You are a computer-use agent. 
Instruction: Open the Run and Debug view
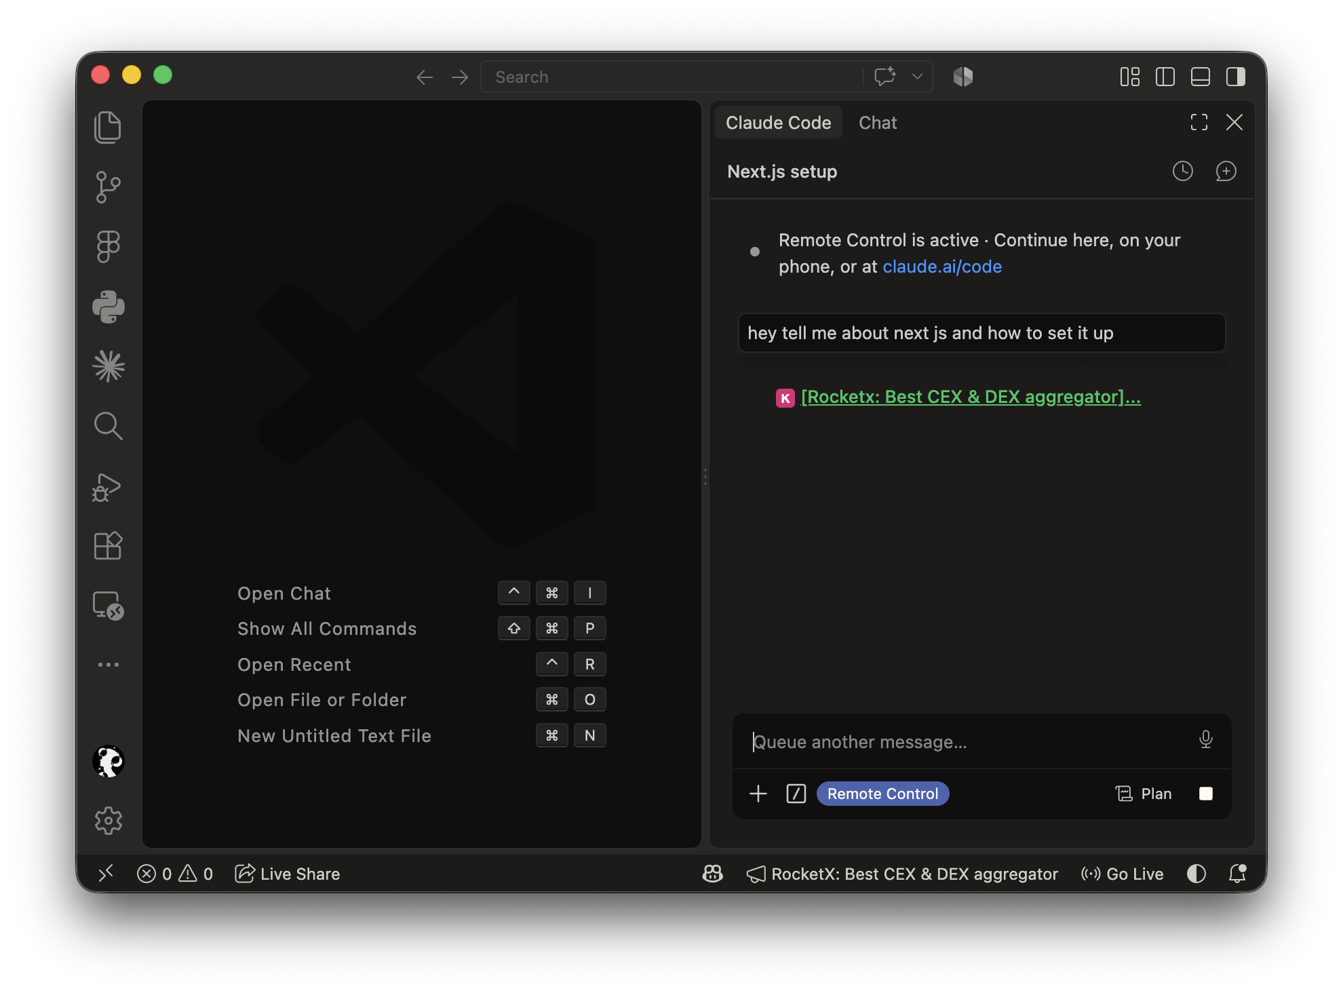pyautogui.click(x=108, y=487)
